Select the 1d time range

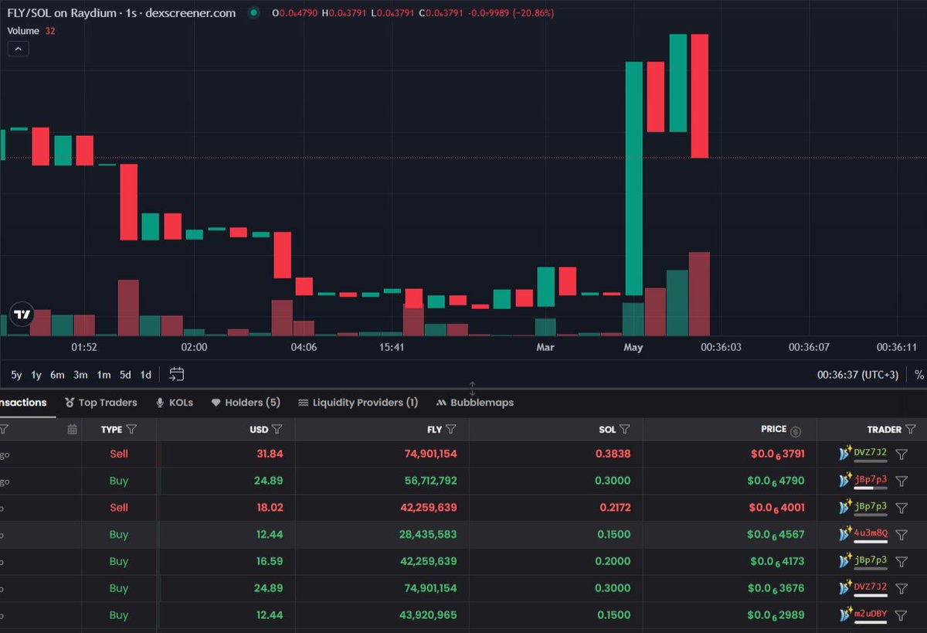[145, 375]
